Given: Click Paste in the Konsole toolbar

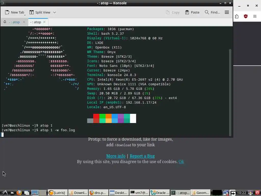Looking at the screenshot, I should click(192, 12).
